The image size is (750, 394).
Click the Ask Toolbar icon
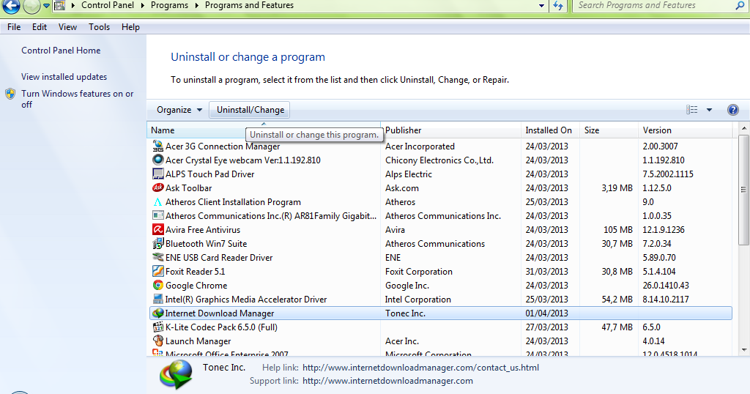[158, 187]
